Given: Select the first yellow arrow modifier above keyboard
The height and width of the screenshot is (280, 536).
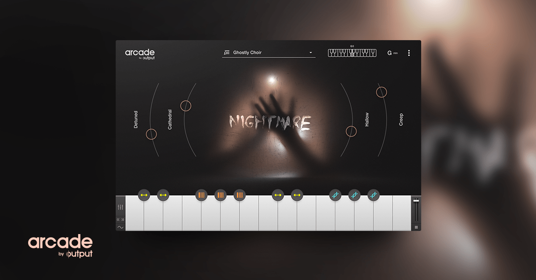Looking at the screenshot, I should [144, 195].
